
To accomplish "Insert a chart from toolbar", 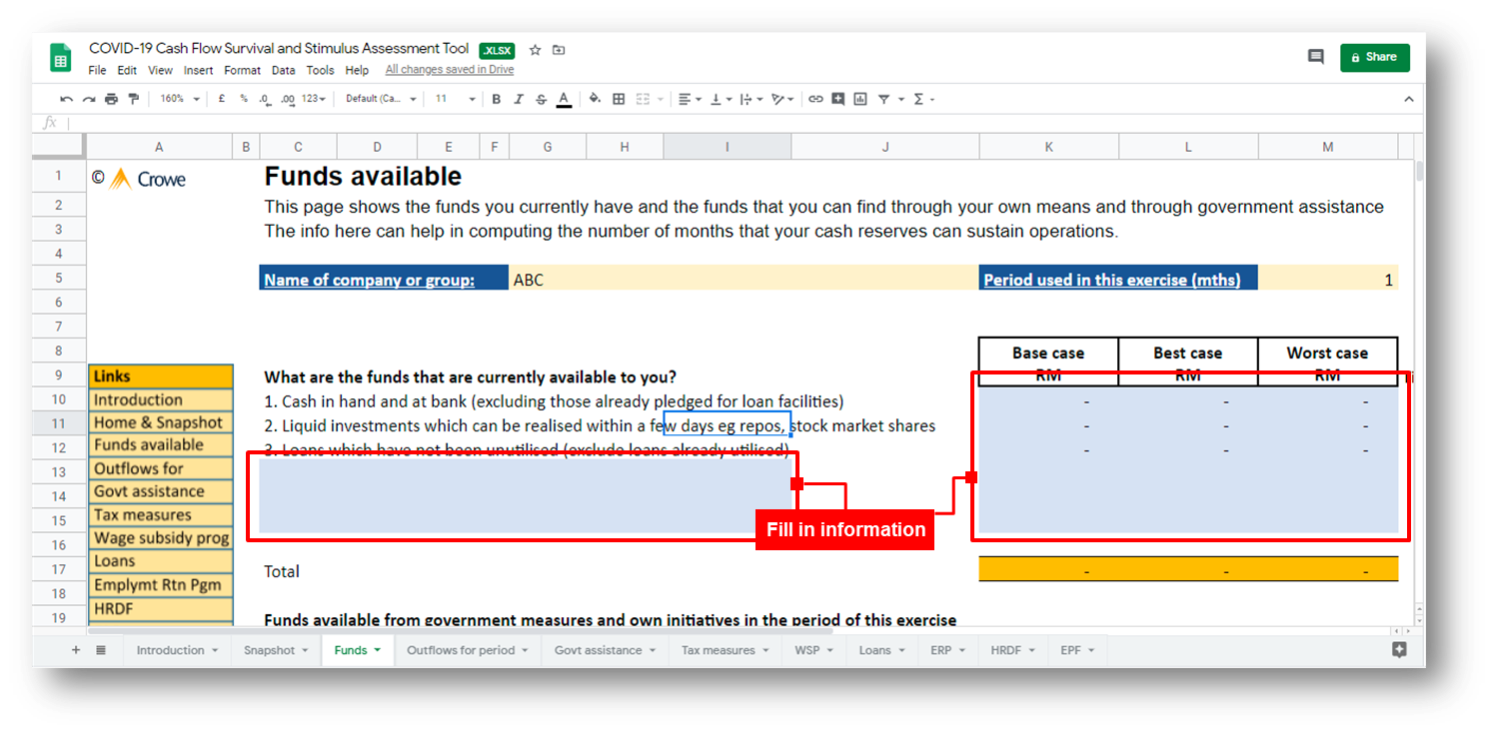I will 860,99.
